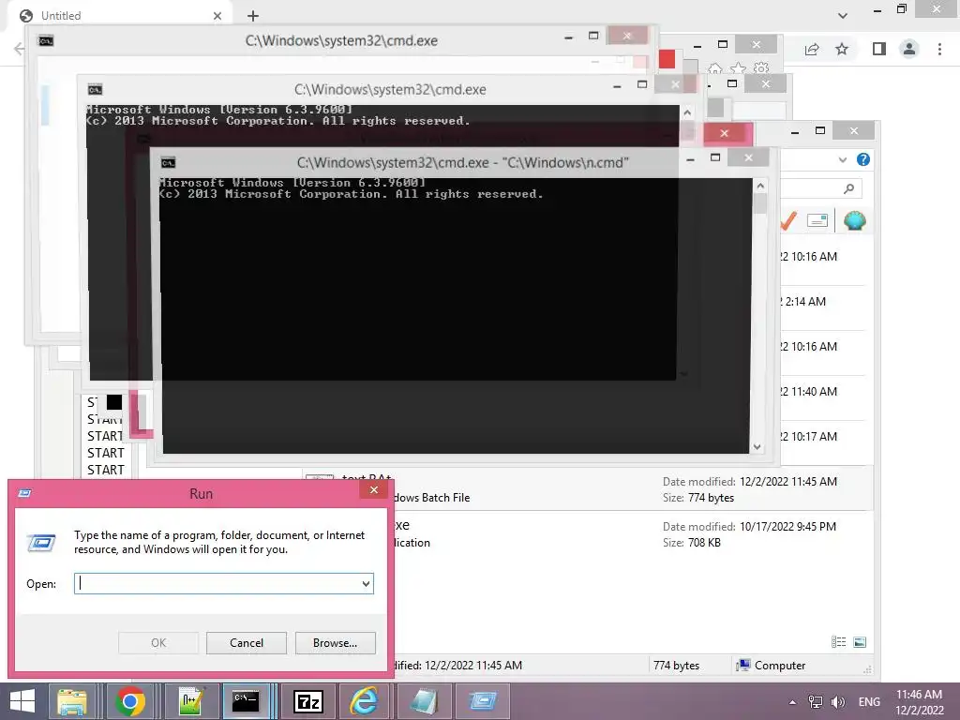The height and width of the screenshot is (720, 960).
Task: Click the scrollbar thumb in the n.cmd window
Action: (760, 203)
